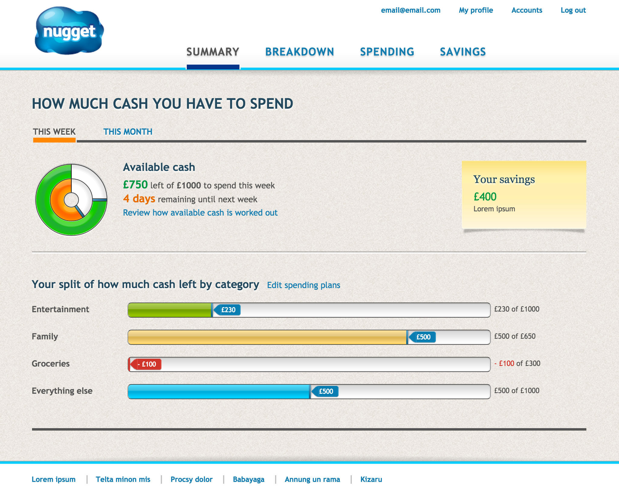
Task: Open Telta minon mis footer link
Action: coord(123,479)
